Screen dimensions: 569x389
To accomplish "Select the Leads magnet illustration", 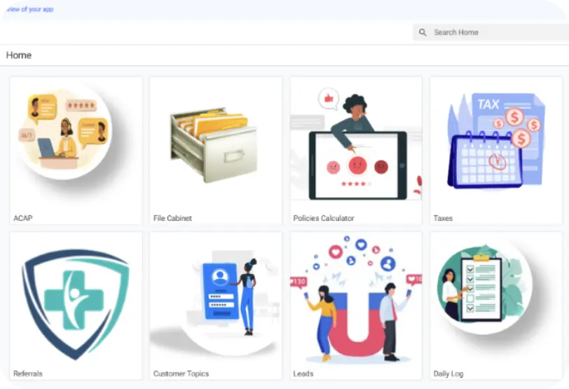I will [x=356, y=299].
